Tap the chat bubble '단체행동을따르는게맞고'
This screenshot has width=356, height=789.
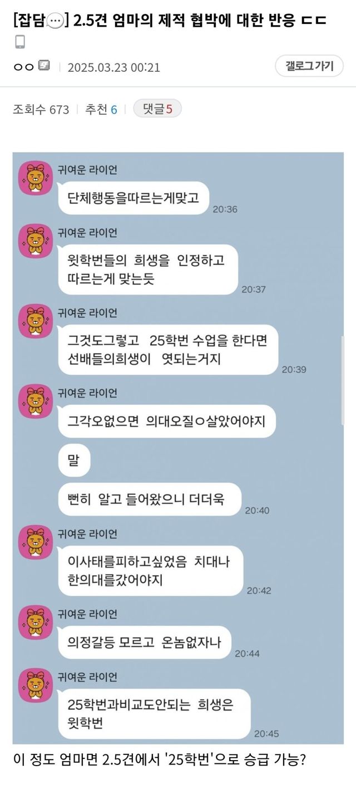coord(133,198)
